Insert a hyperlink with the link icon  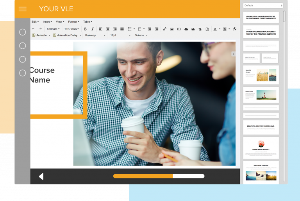pos(164,29)
